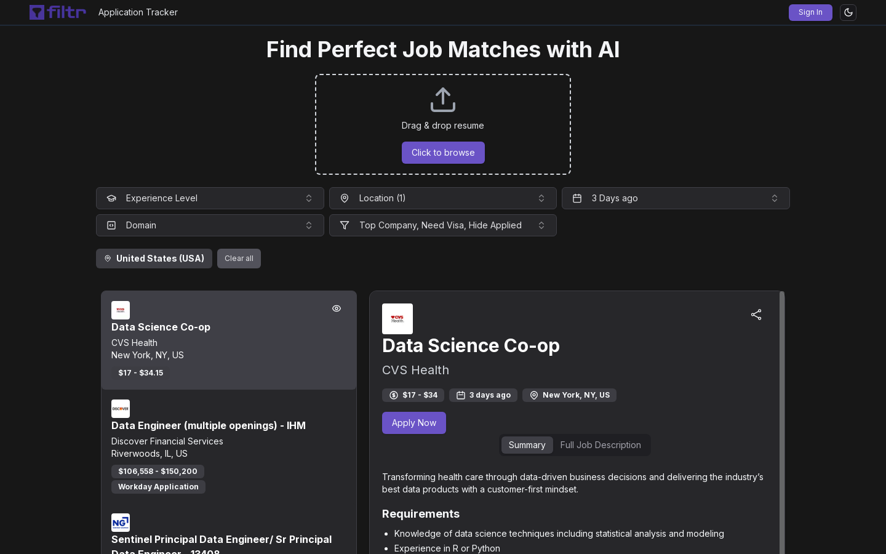Remove United States (USA) filter chip
Screen dimensions: 886x554
[x=154, y=259]
